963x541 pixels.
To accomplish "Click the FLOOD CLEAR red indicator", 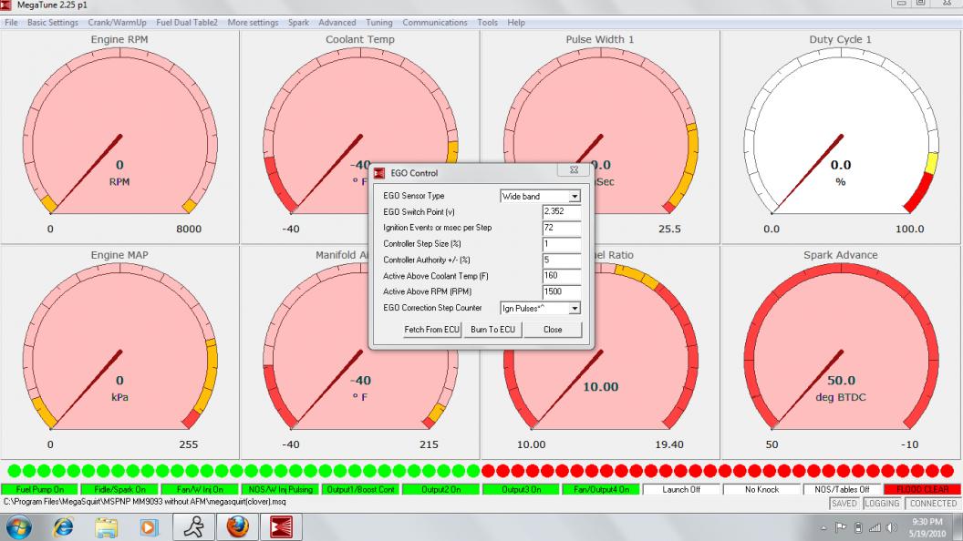I will tap(921, 490).
